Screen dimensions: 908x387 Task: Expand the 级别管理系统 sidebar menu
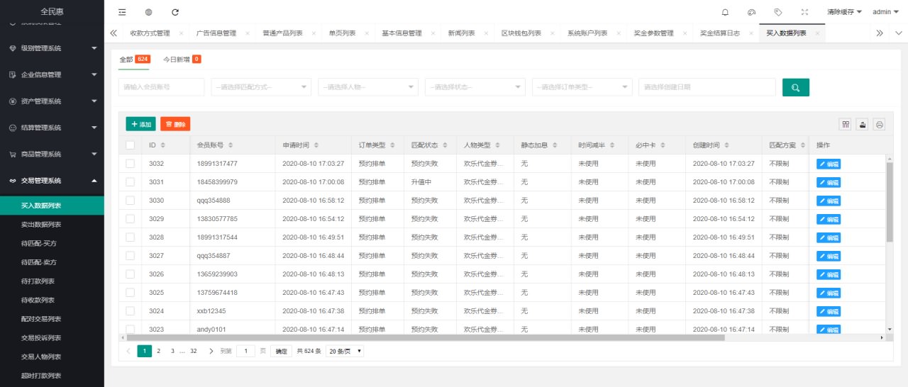click(52, 48)
